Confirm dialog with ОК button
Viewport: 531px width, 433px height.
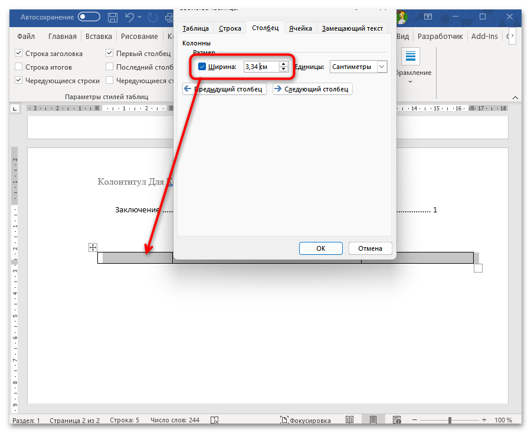point(321,248)
